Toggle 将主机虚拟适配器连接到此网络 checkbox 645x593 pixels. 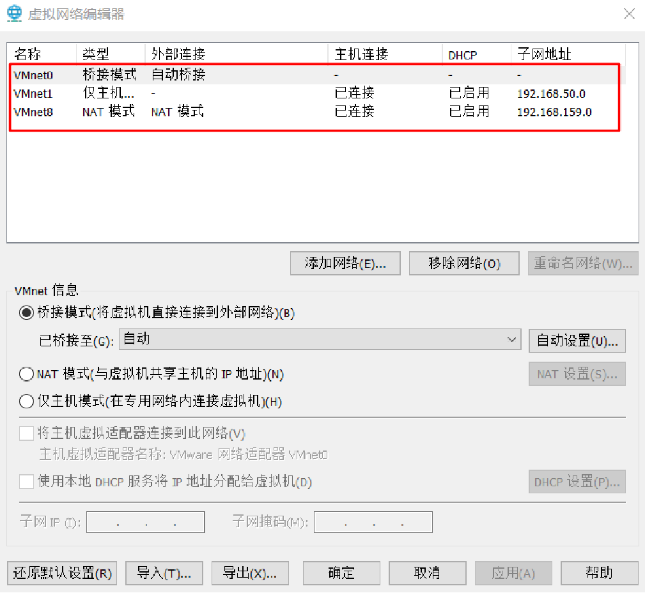[26, 433]
